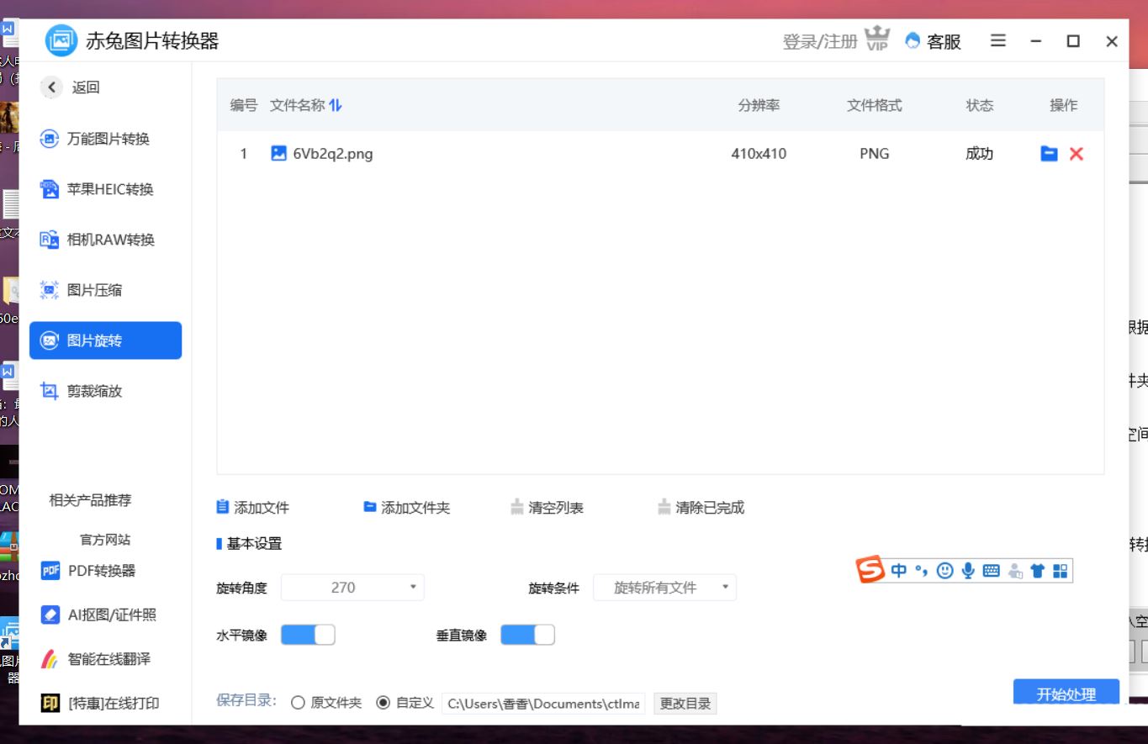Click 分辨率 column header
Image resolution: width=1148 pixels, height=744 pixels.
click(x=759, y=105)
